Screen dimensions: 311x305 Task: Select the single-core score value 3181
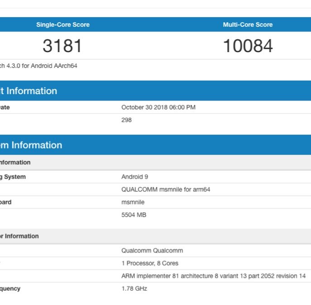[x=62, y=46]
